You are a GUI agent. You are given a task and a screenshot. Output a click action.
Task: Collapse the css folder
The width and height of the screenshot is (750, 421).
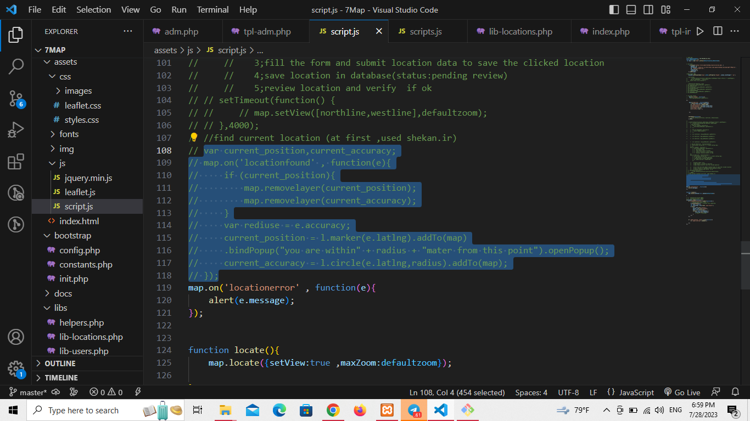[88, 76]
